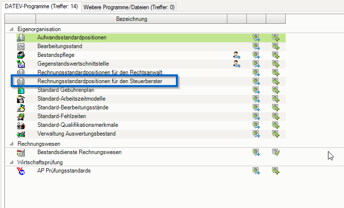The image size is (344, 208).
Task: Click the person-with-arrow icon in the Bestandspflege row
Action: pyautogui.click(x=237, y=55)
